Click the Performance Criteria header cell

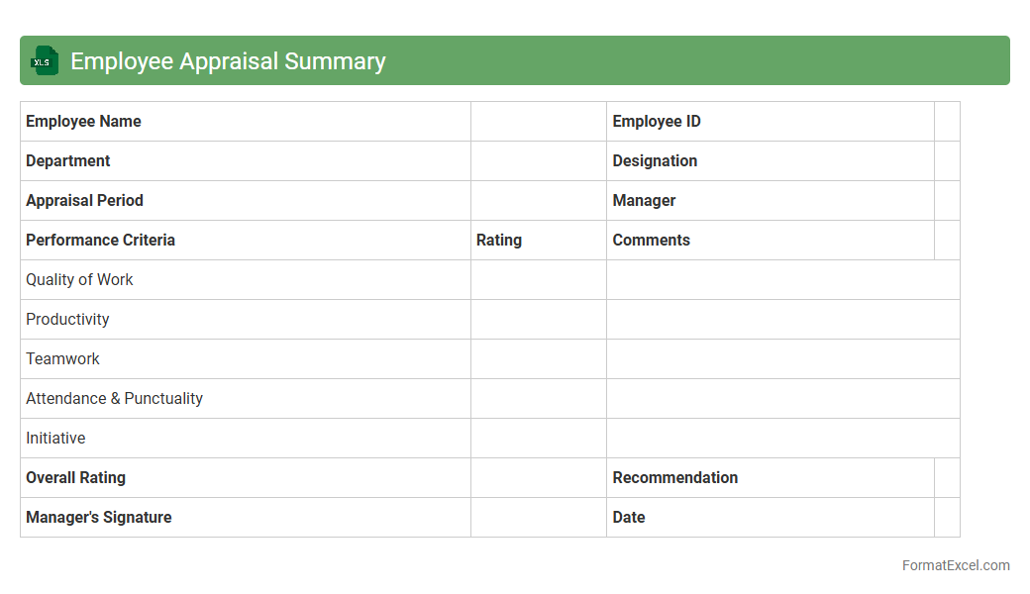245,241
